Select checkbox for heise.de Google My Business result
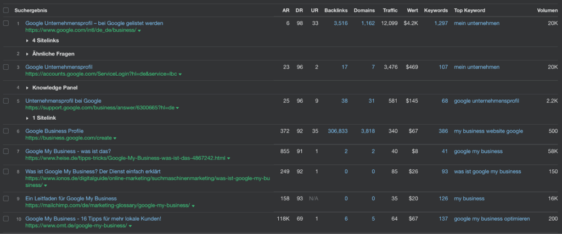 point(5,152)
